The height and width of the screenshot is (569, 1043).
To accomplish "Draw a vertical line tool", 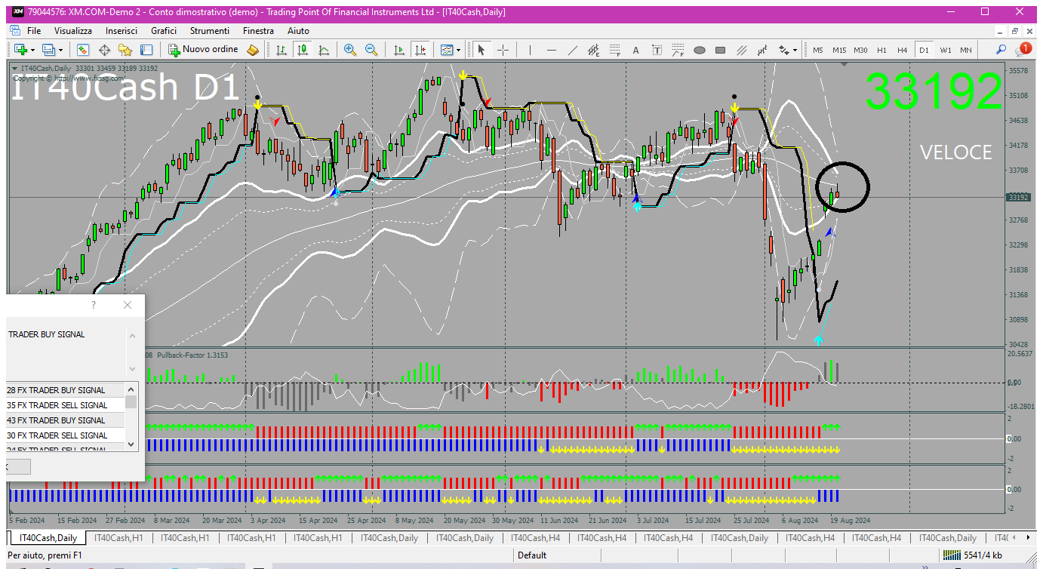I will pyautogui.click(x=531, y=50).
